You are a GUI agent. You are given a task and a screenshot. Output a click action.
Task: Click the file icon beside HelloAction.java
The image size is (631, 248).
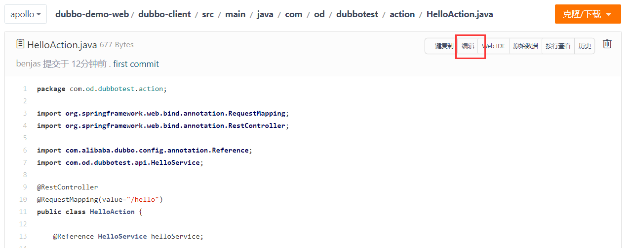point(20,45)
